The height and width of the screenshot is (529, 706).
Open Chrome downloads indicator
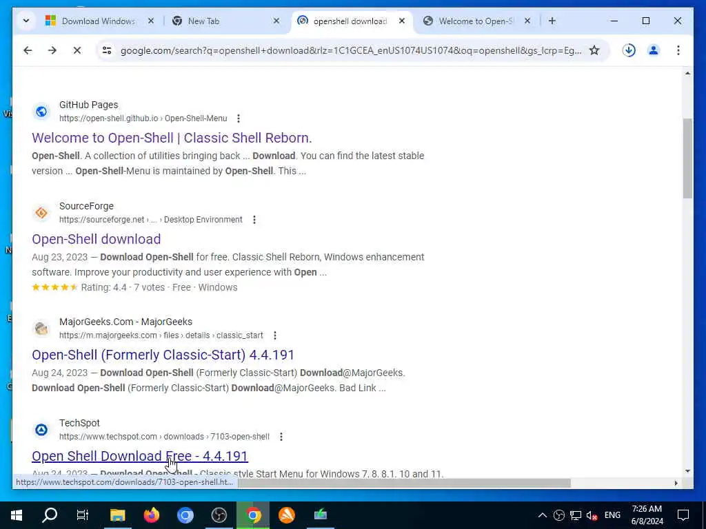[629, 50]
